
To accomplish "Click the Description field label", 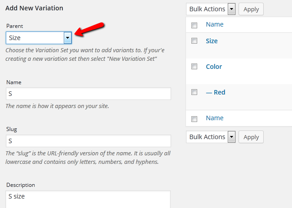I will point(20,185).
